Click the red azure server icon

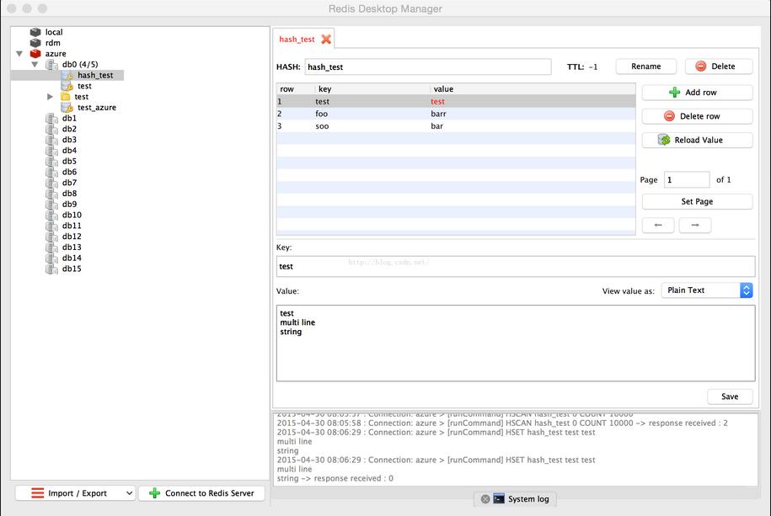tap(35, 54)
